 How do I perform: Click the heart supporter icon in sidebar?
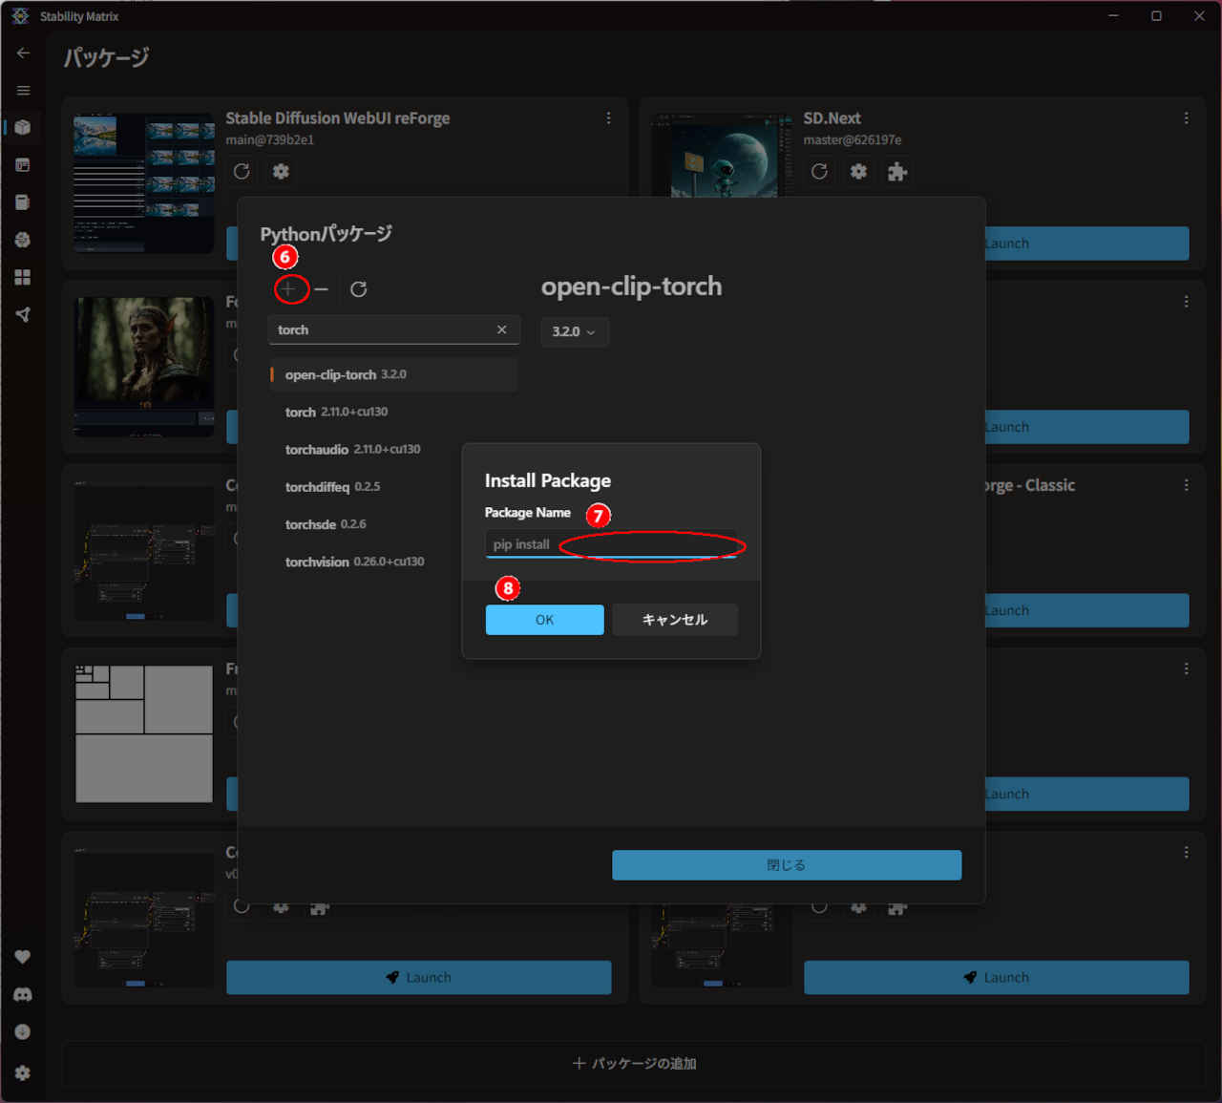pos(23,957)
